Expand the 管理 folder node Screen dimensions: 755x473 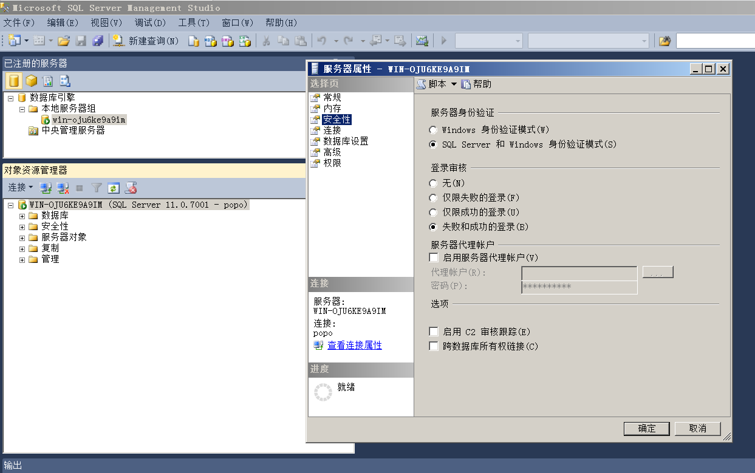[x=22, y=259]
